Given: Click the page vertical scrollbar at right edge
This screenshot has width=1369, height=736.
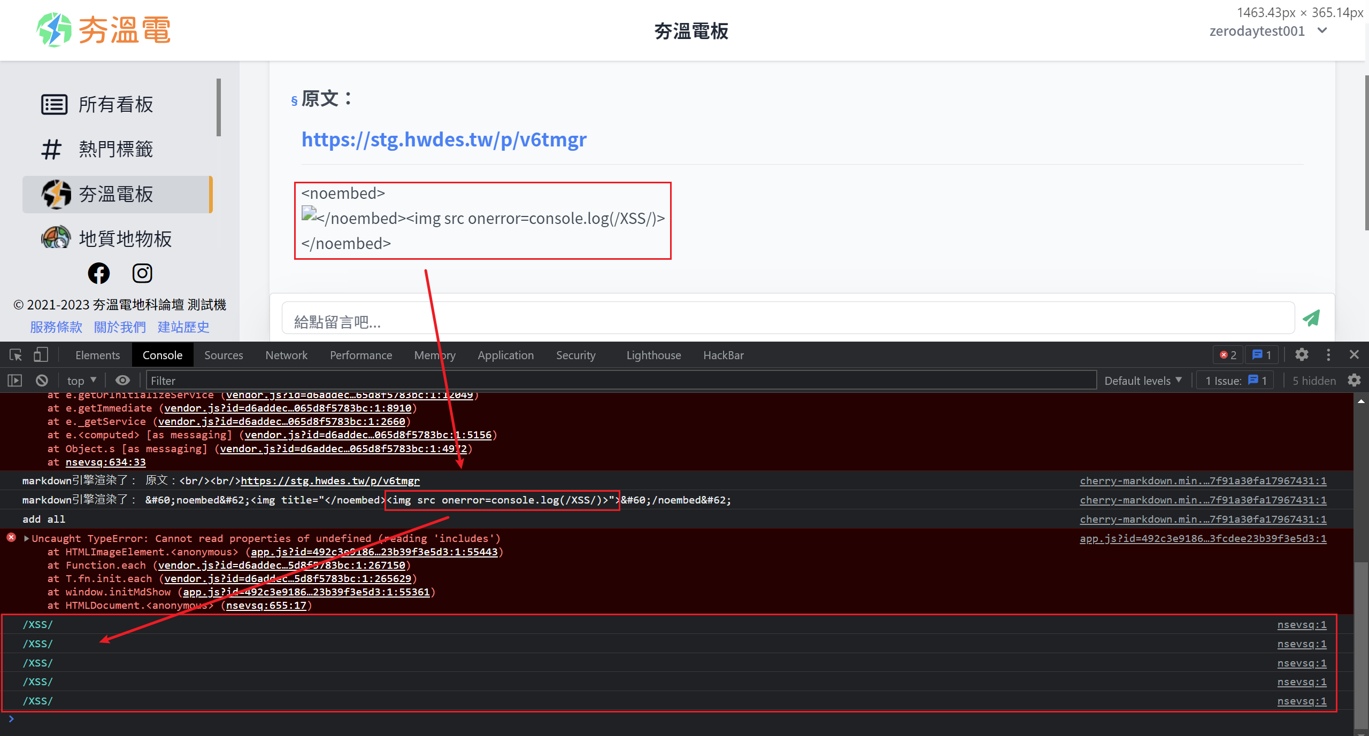Looking at the screenshot, I should (x=1366, y=153).
